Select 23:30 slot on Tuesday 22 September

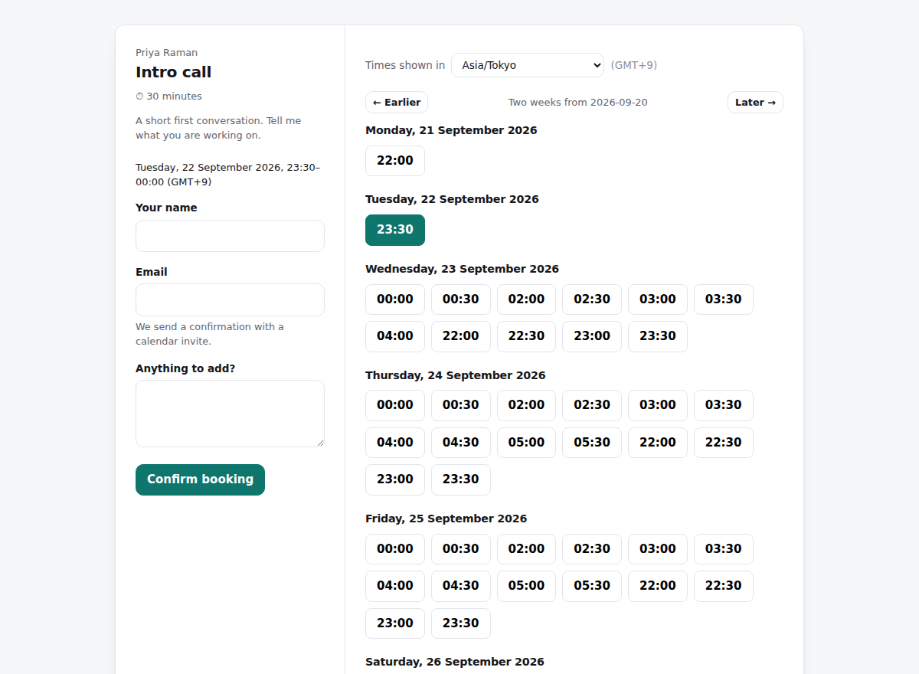pos(395,230)
